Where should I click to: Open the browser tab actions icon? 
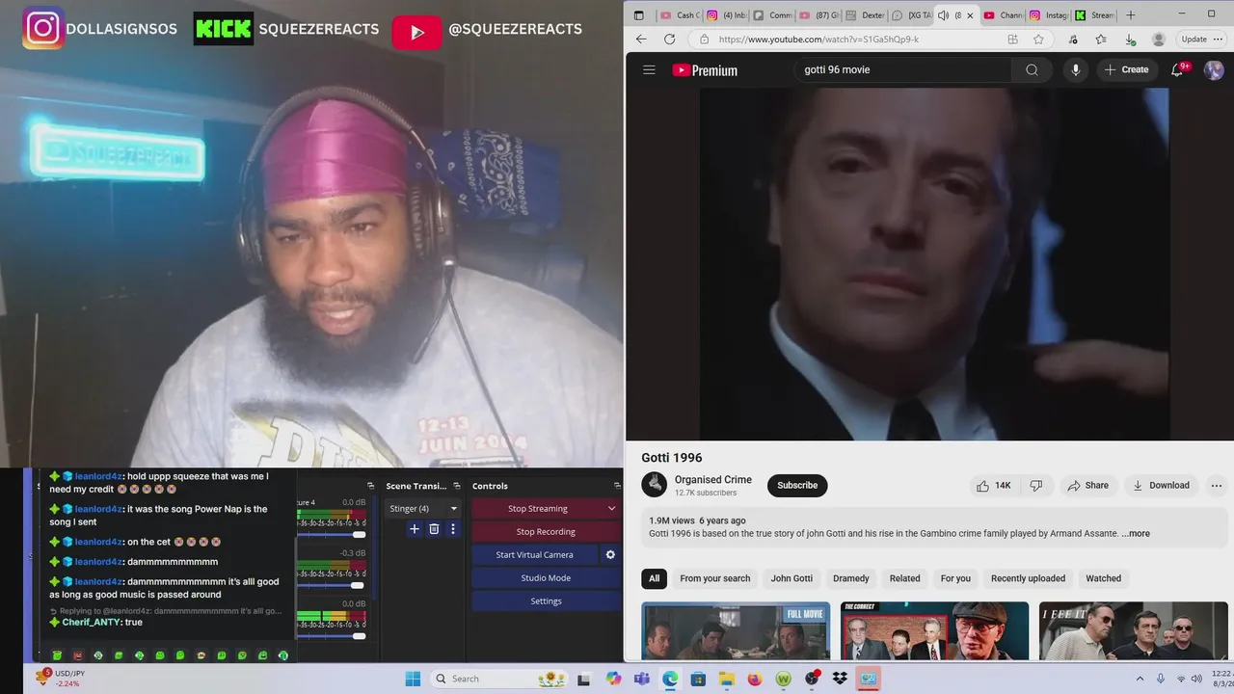638,15
